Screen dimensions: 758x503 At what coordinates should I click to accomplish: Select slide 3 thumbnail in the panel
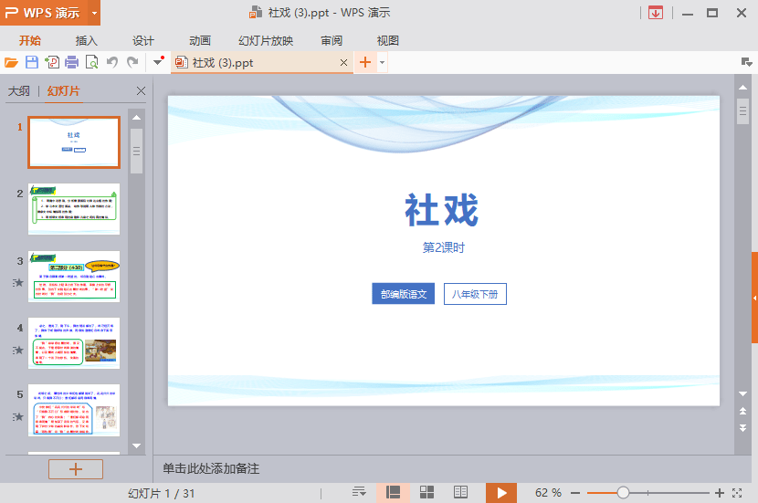74,276
